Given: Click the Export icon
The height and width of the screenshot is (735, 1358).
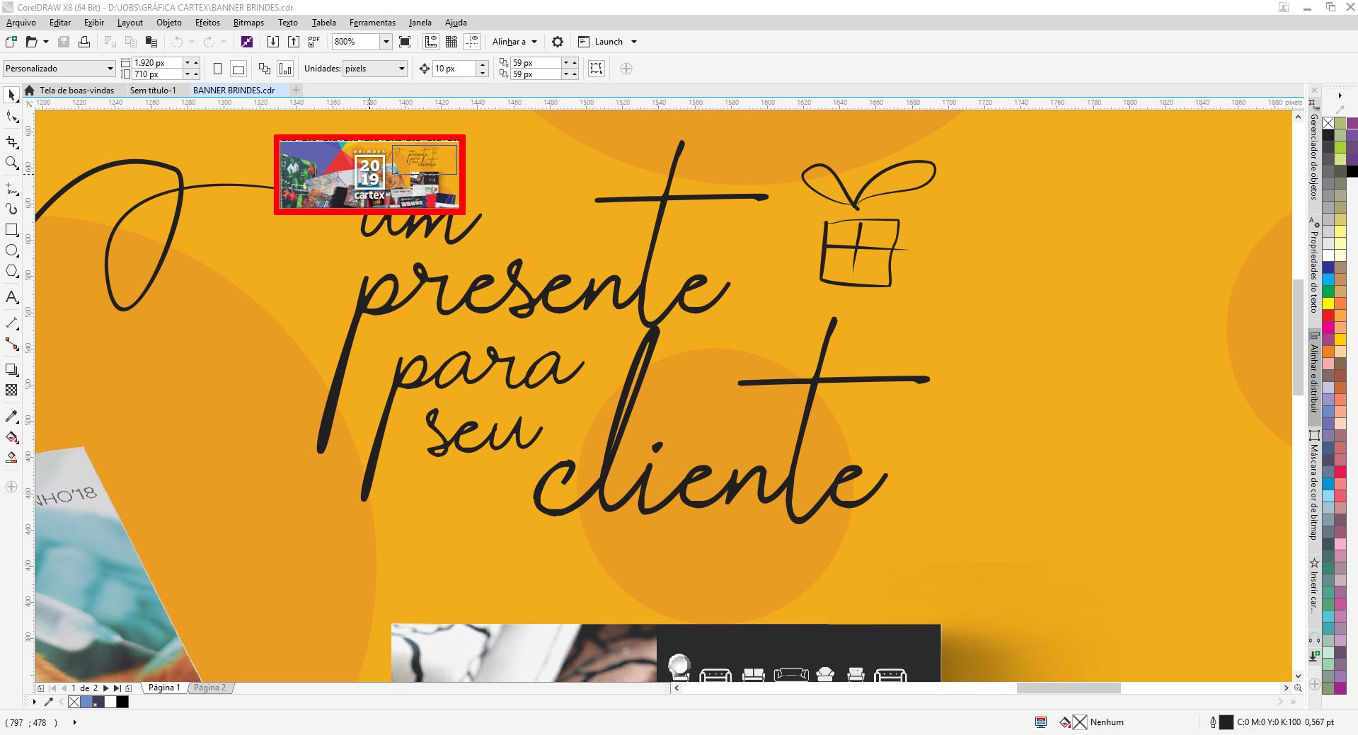Looking at the screenshot, I should tap(294, 42).
